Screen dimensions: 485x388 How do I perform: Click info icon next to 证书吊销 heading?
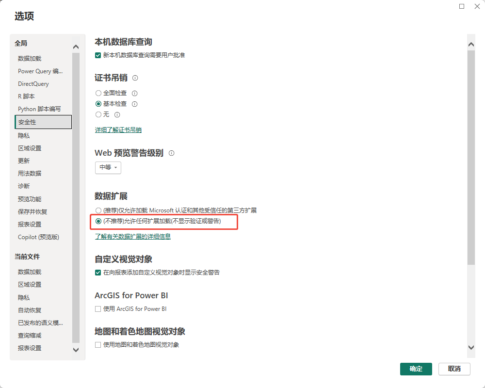(x=135, y=78)
